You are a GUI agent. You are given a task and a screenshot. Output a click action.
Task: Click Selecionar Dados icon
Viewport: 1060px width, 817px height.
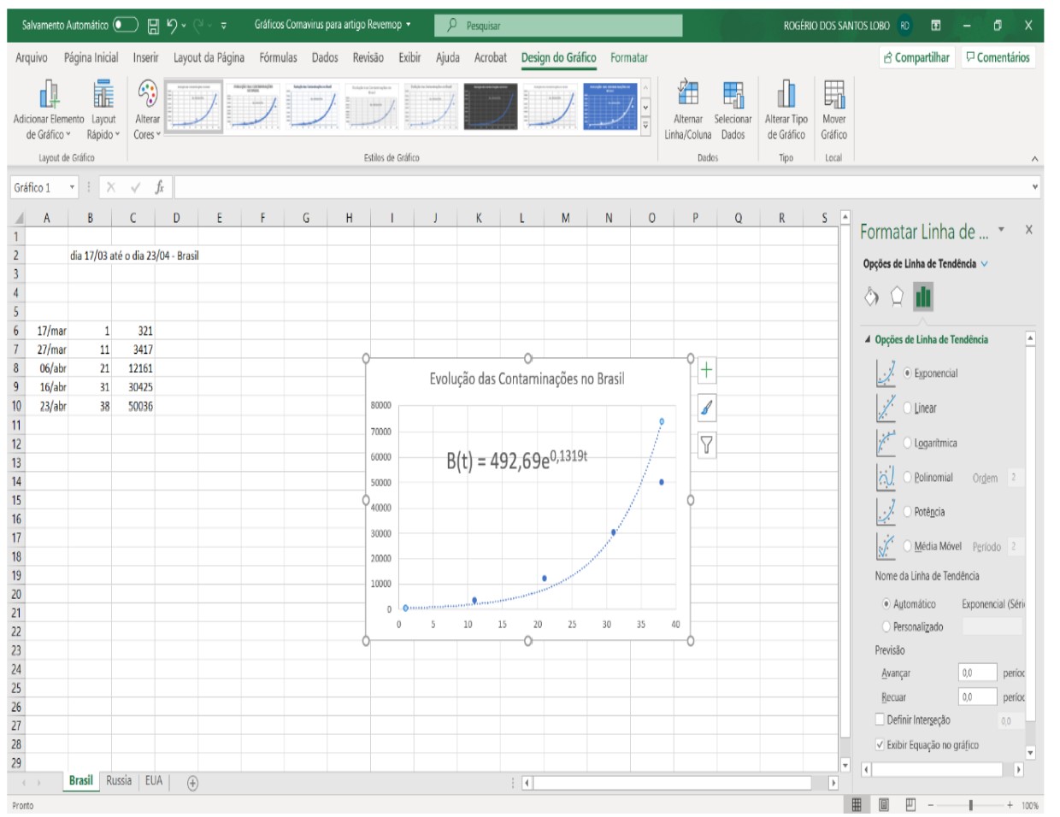733,92
